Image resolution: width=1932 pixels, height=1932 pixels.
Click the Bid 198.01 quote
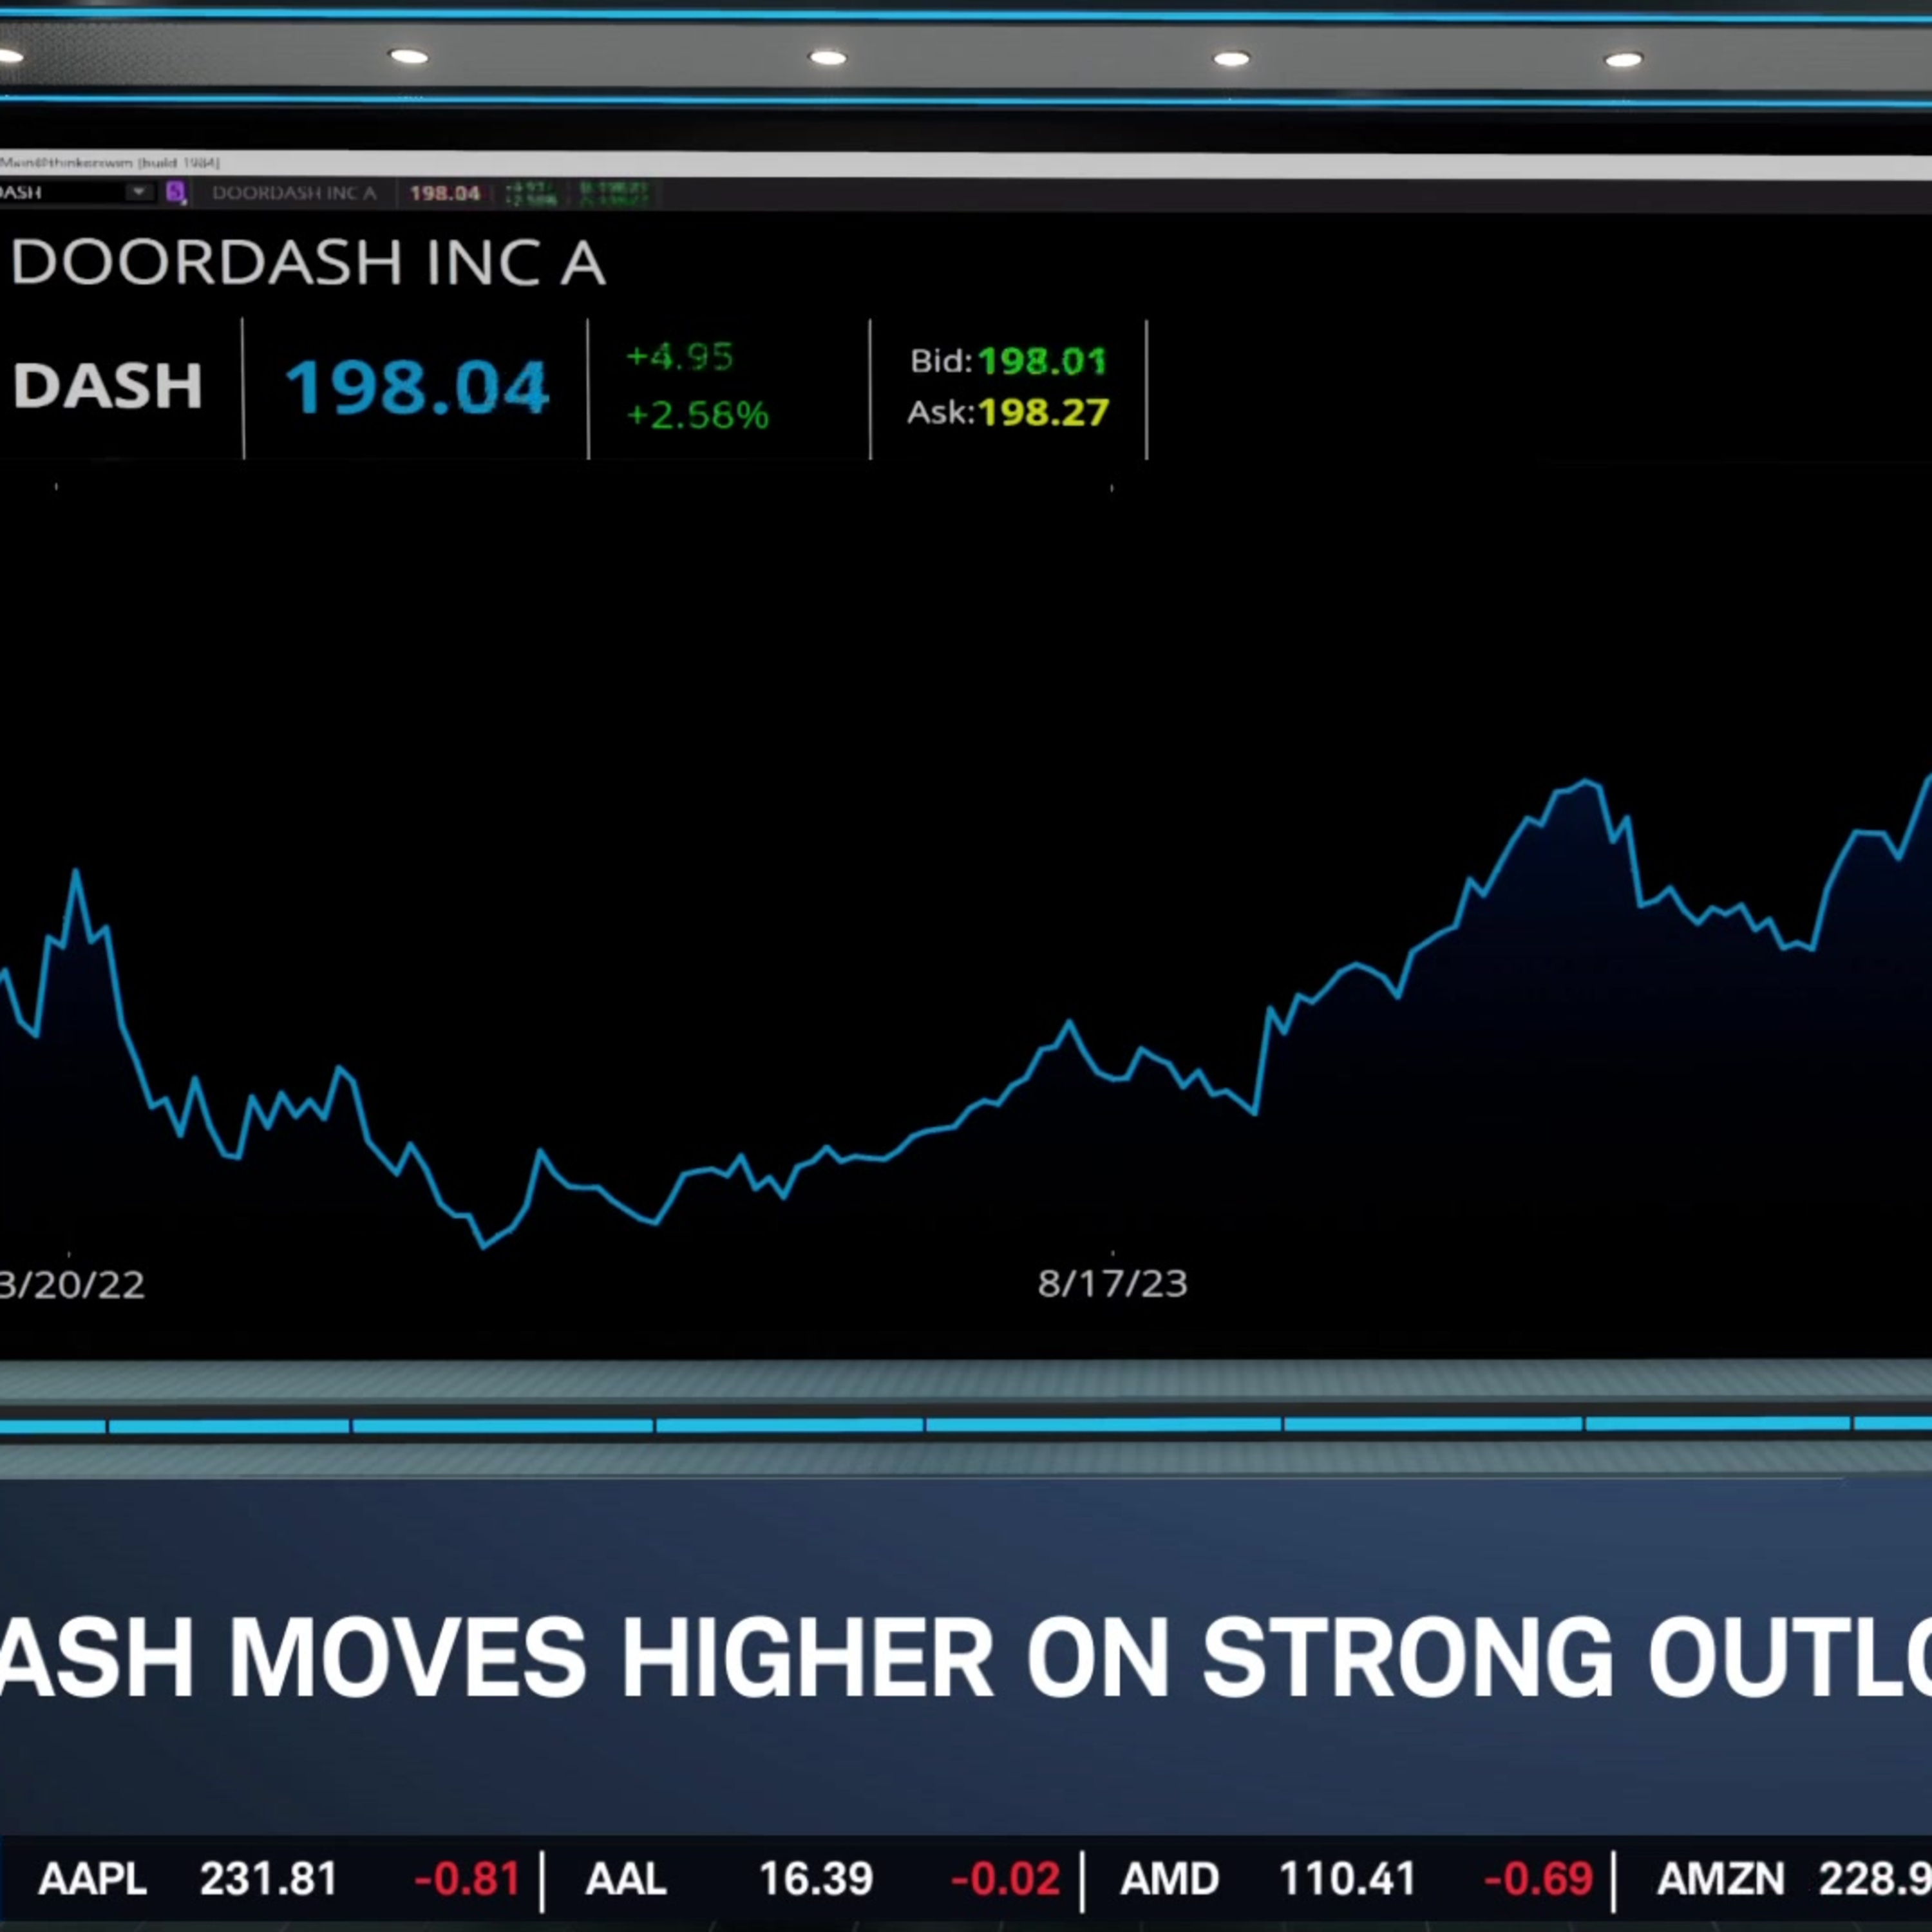1008,361
